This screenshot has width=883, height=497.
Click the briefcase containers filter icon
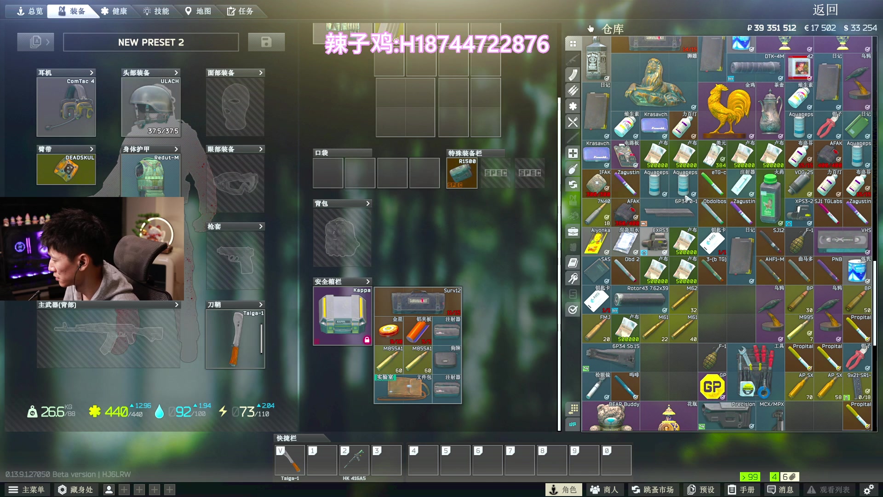573,231
